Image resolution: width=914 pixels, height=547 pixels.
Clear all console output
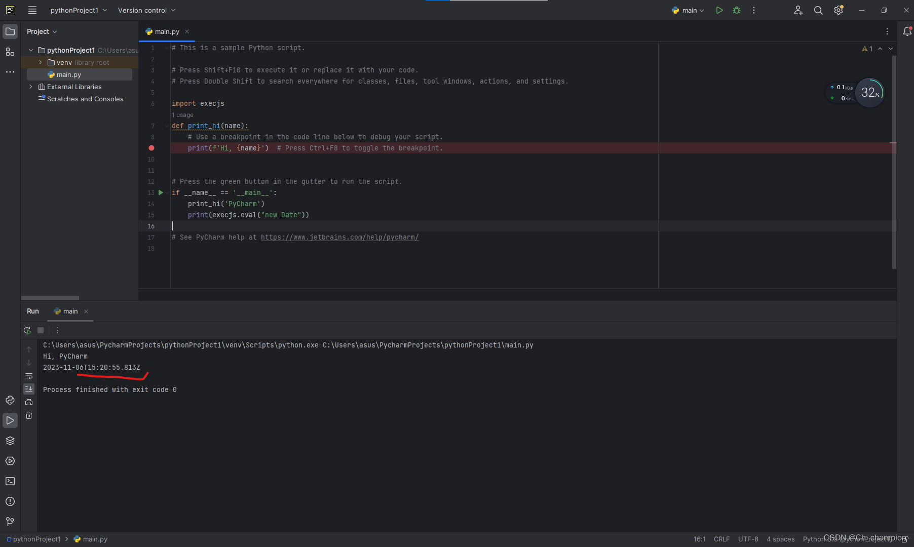29,415
